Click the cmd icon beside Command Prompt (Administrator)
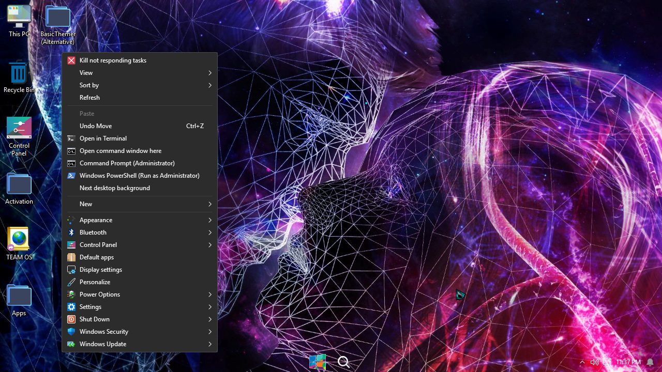Screen dimensions: 662x372 point(71,163)
